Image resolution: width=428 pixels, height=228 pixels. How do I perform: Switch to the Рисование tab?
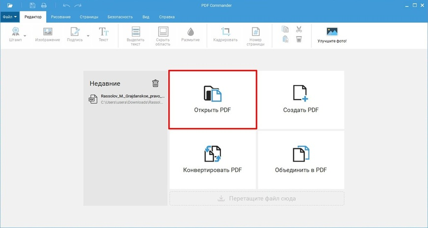(61, 17)
